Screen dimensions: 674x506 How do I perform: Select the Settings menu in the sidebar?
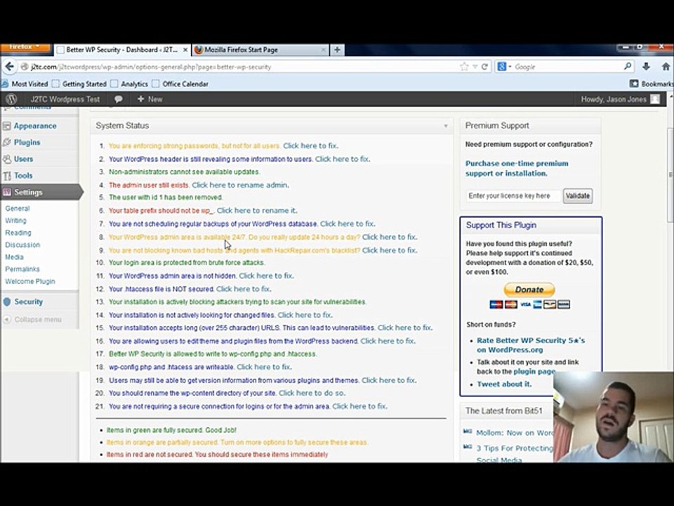[28, 192]
